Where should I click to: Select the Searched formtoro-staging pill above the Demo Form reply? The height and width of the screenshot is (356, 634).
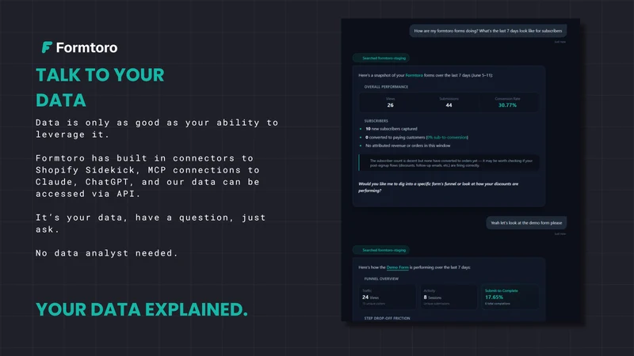(x=381, y=250)
